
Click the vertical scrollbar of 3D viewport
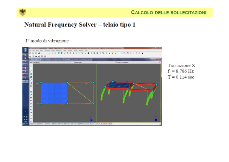[x=161, y=91]
